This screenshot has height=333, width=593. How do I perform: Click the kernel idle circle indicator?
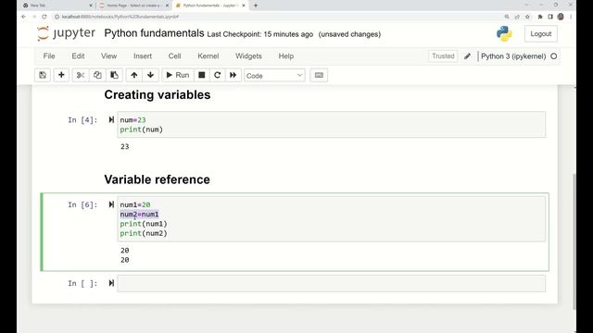[554, 56]
